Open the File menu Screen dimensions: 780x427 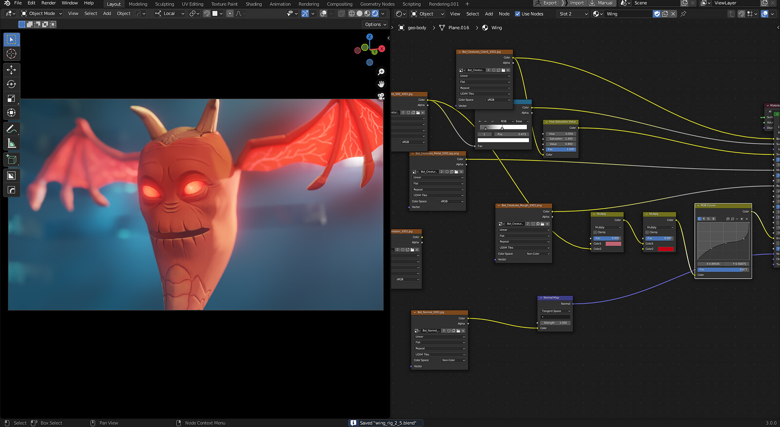pos(18,3)
